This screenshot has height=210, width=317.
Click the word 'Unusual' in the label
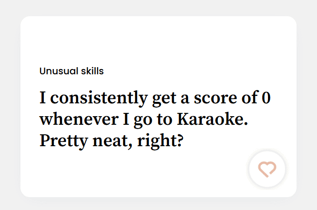(x=57, y=71)
